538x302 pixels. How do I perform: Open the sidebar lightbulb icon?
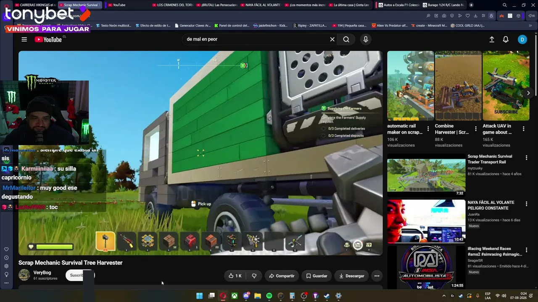tap(6, 274)
